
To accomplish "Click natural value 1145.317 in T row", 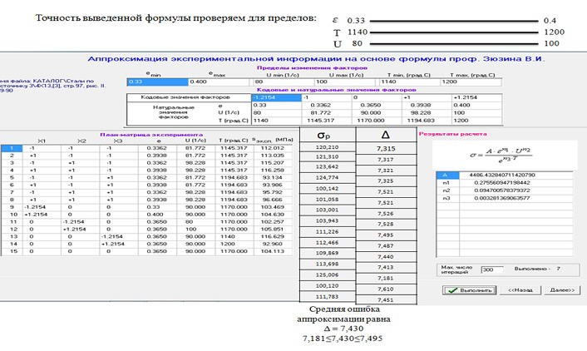I will [327, 121].
